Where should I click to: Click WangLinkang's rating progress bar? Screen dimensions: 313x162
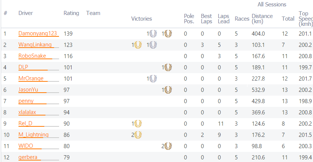coord(39,48)
